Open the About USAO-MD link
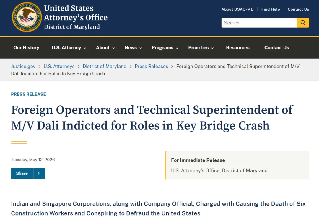Image resolution: width=319 pixels, height=222 pixels. coord(237,9)
